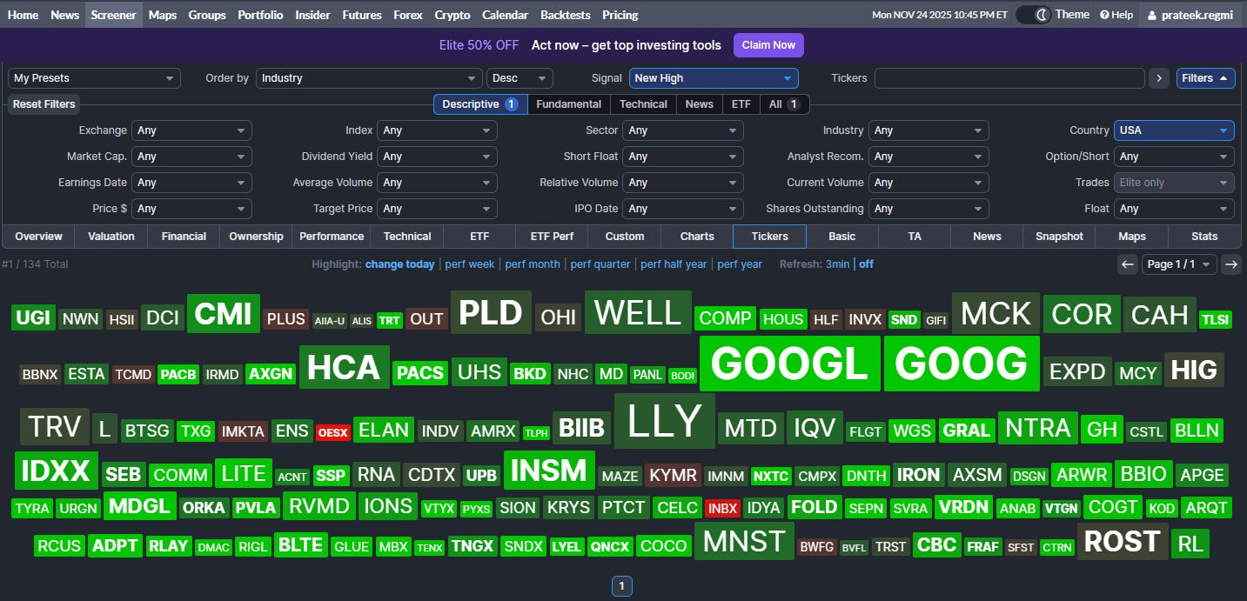The width and height of the screenshot is (1247, 601).
Task: Open the My Presets dropdown
Action: pos(94,78)
